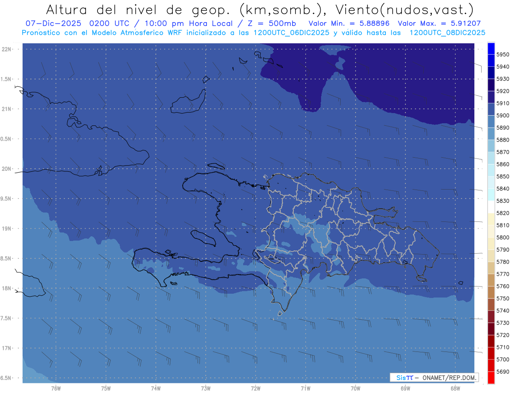The image size is (511, 394).
Task: Click the '9.5N' latitude axis label
Action: click(x=6, y=199)
